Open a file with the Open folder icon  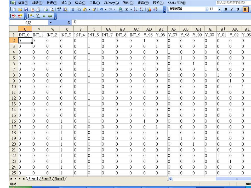[20, 10]
